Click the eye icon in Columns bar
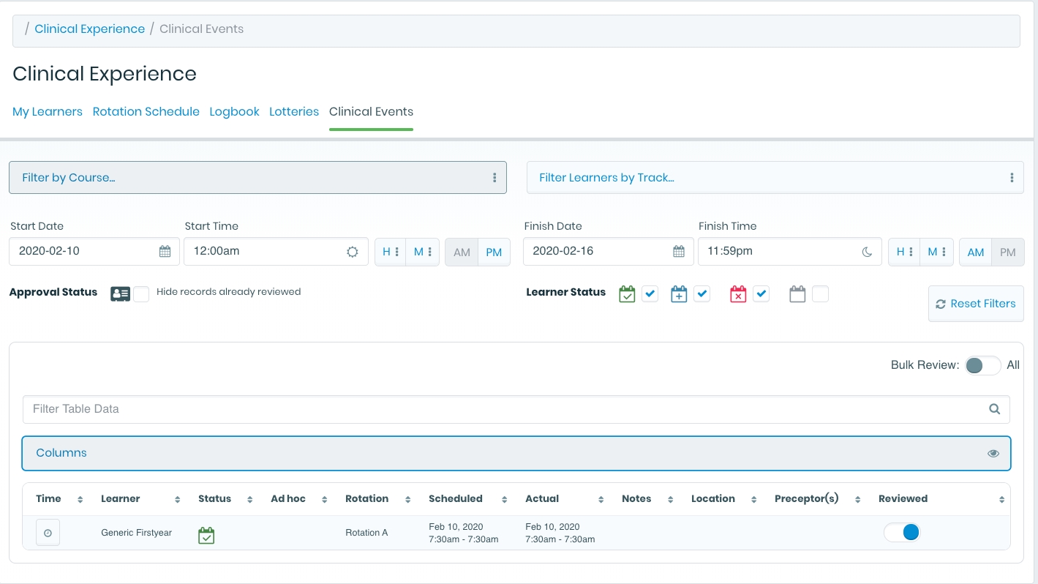 [x=993, y=453]
